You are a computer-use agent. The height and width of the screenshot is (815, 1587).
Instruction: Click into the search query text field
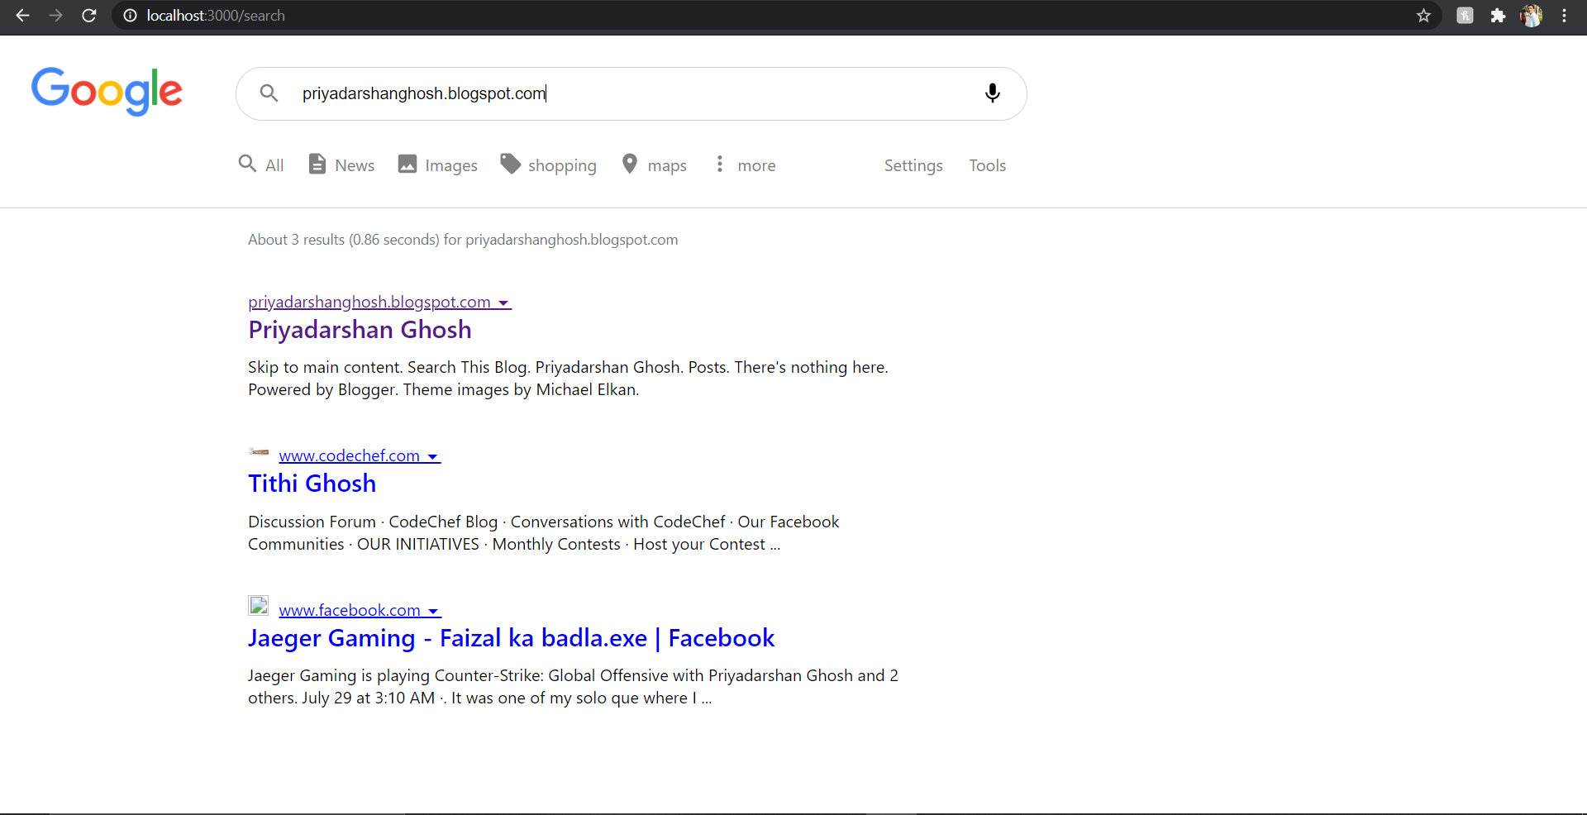[628, 93]
